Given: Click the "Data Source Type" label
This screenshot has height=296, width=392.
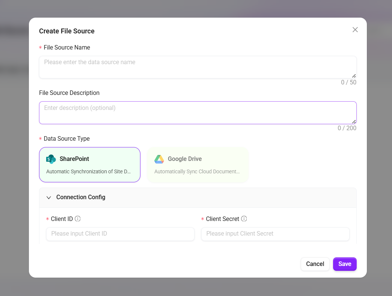Looking at the screenshot, I should tap(67, 139).
